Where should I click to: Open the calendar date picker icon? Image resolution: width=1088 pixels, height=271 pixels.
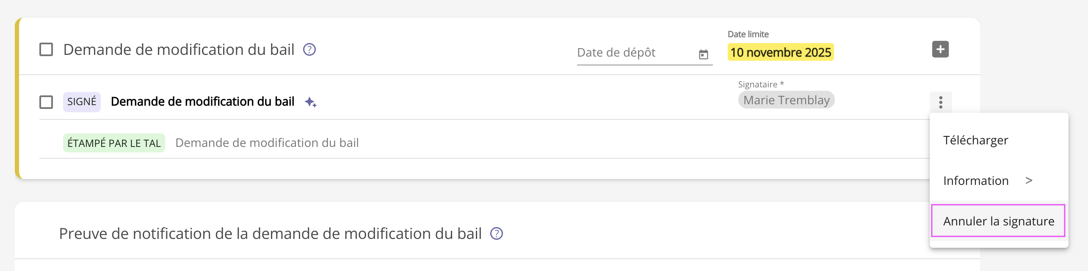pyautogui.click(x=704, y=54)
